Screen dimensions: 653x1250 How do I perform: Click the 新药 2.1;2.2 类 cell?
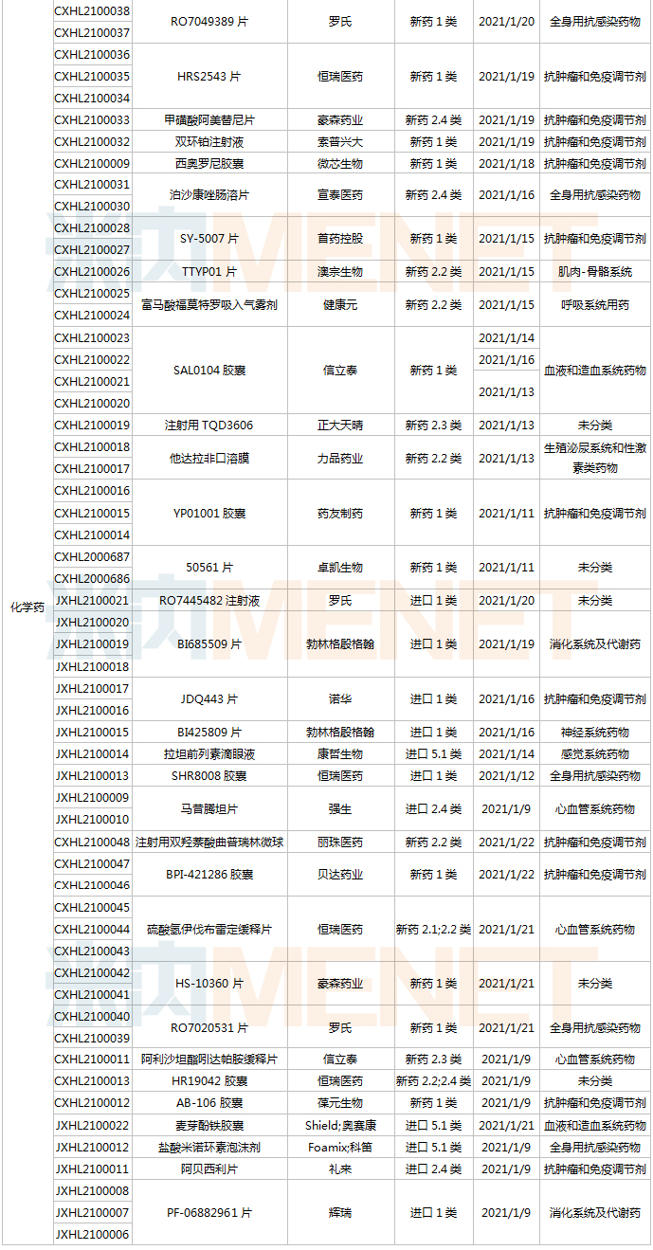click(434, 930)
